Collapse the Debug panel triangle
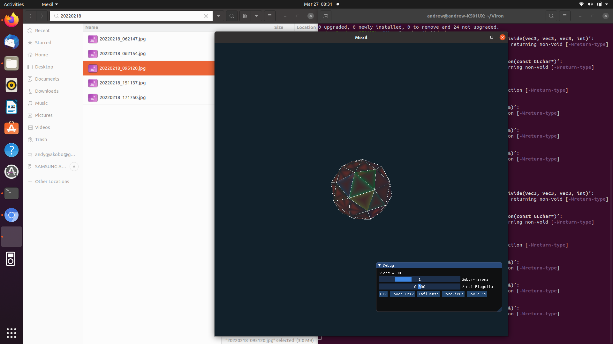This screenshot has height=344, width=613. pyautogui.click(x=380, y=265)
